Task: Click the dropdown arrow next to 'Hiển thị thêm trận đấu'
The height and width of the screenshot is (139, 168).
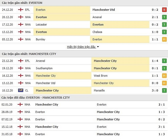Action: (x=98, y=47)
